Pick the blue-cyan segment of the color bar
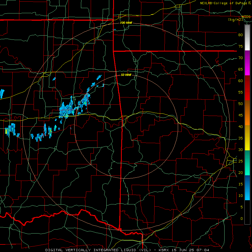 click(x=247, y=188)
